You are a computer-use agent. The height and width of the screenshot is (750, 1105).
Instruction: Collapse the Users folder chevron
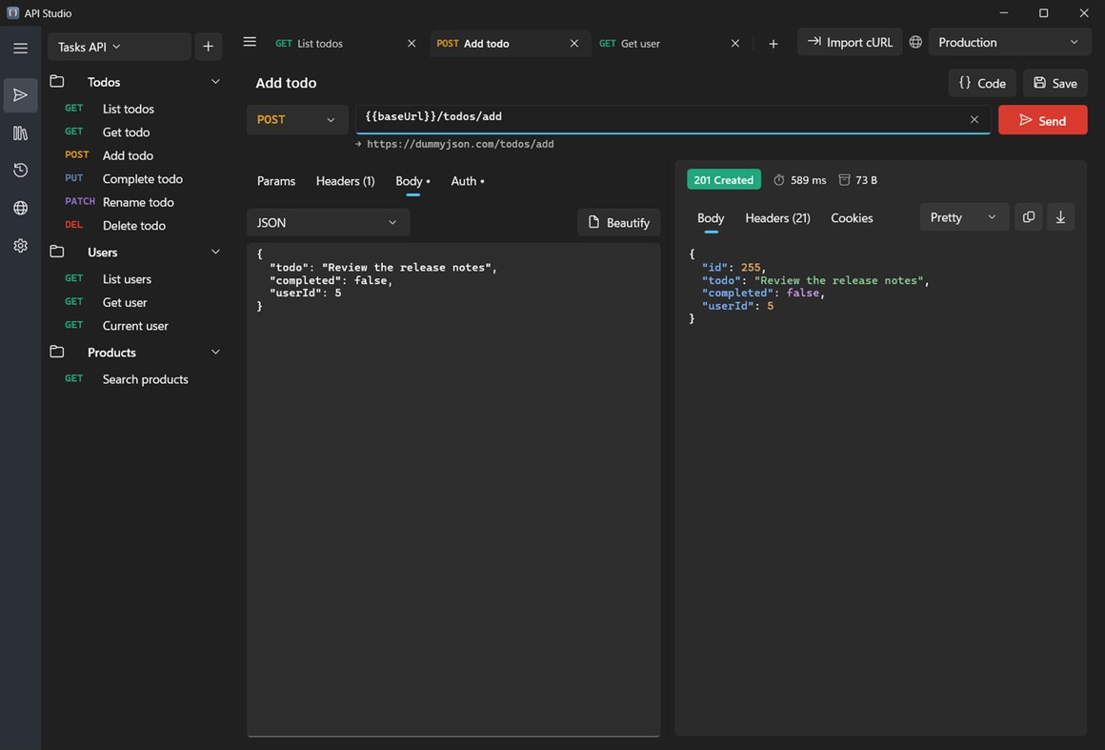tap(215, 252)
